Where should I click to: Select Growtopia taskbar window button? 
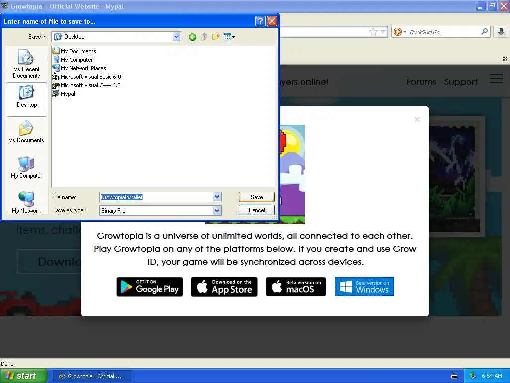92,376
